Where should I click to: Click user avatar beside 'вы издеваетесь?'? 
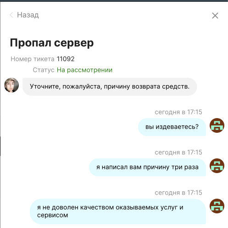click(x=217, y=125)
